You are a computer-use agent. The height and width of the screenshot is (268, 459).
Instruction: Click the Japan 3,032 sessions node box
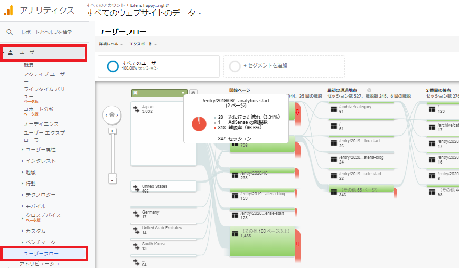(x=164, y=133)
